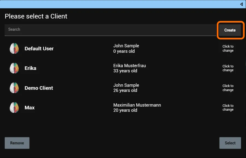246x158 pixels.
Task: Choose the Max client name
Action: tap(29, 107)
